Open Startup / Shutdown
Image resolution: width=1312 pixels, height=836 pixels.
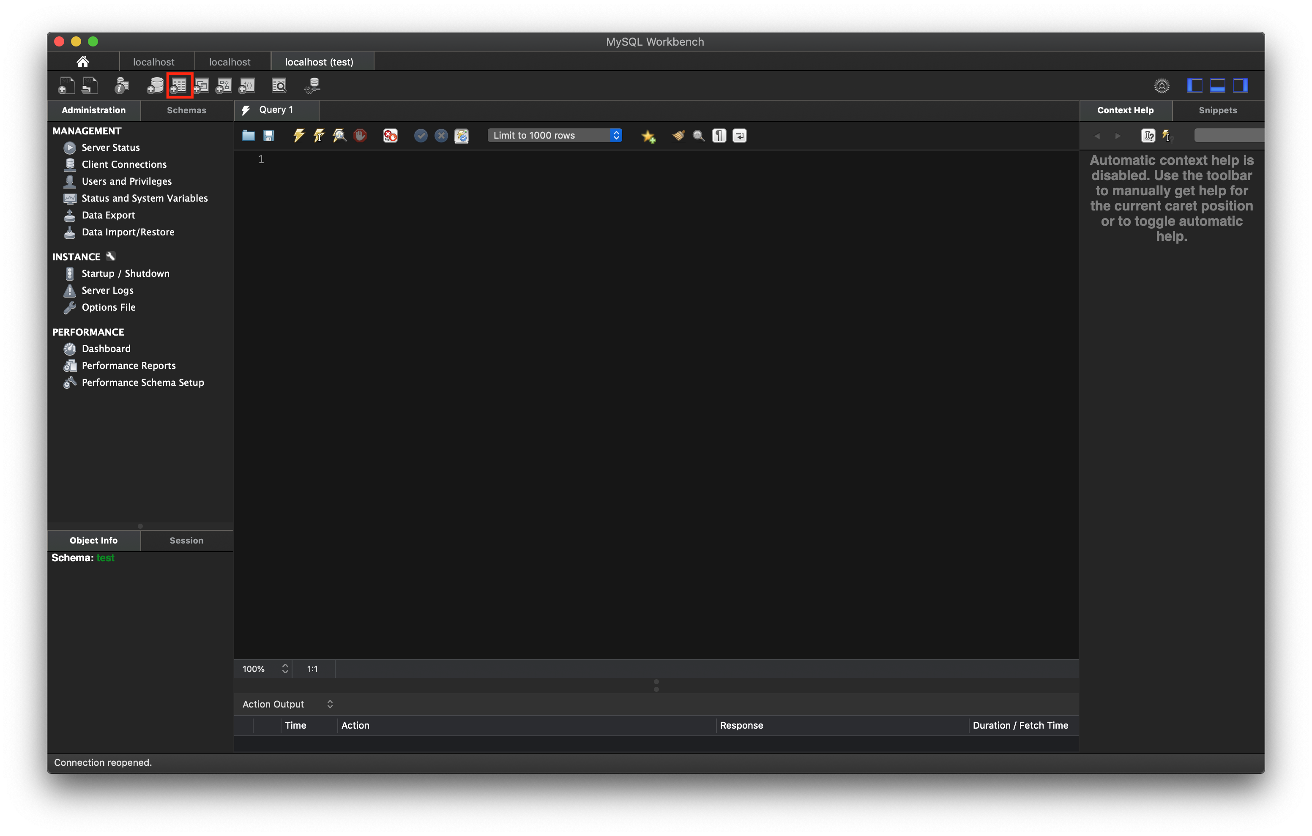point(117,273)
